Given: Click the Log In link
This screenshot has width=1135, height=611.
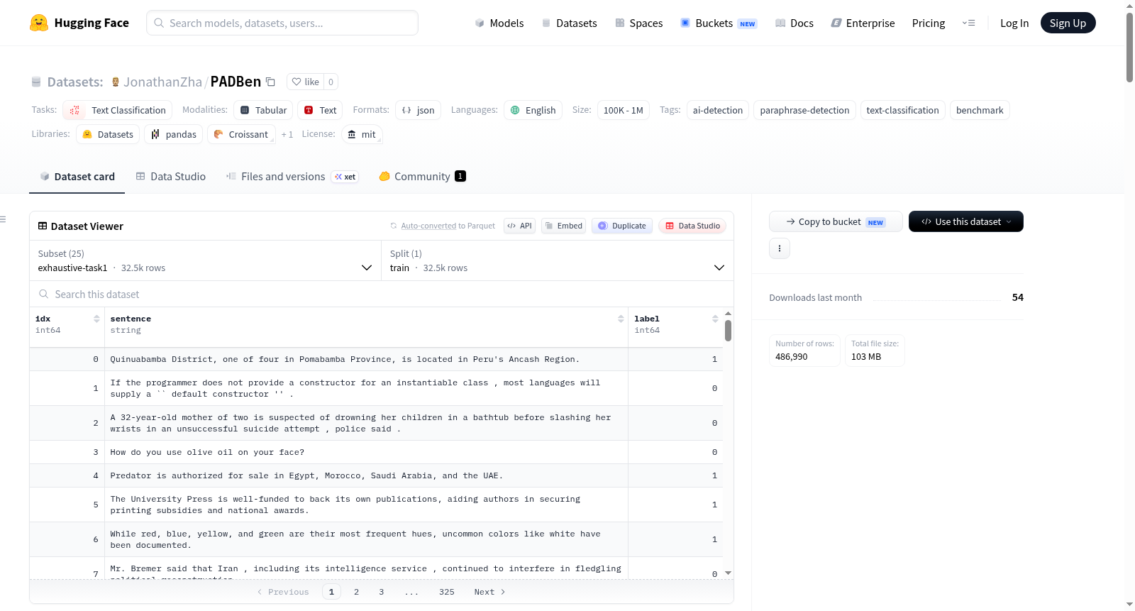Looking at the screenshot, I should coord(1014,23).
